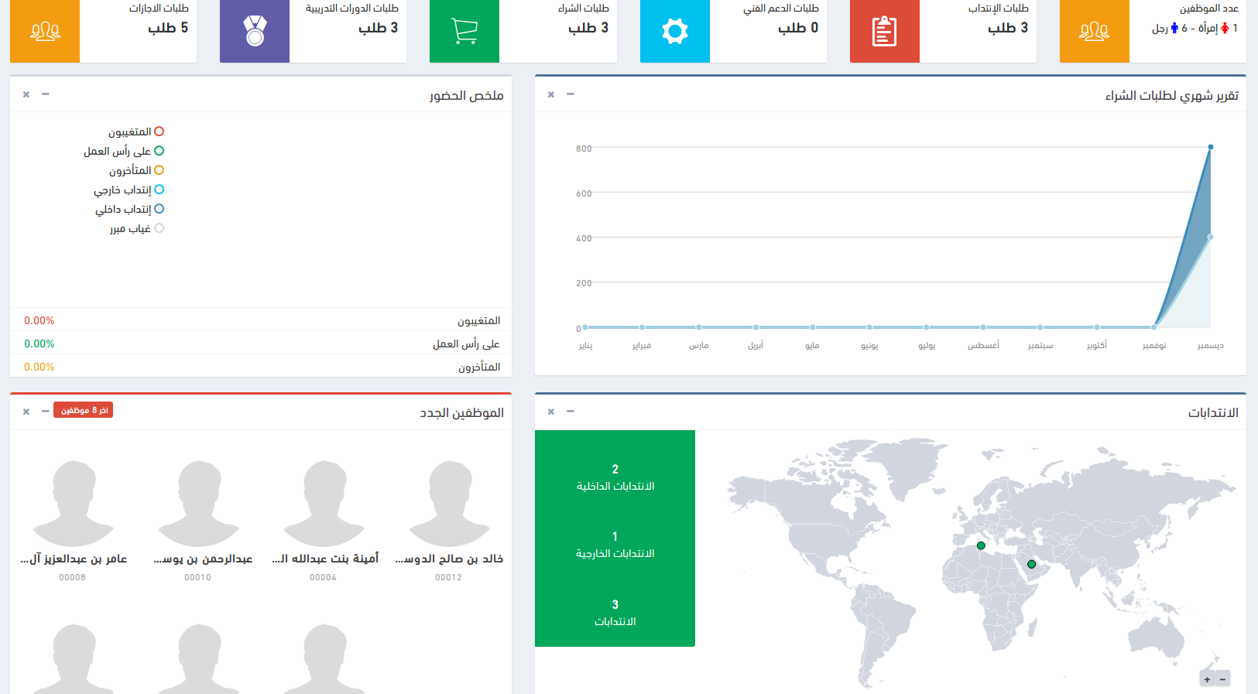Click the red delegation requests clipboard icon
The width and height of the screenshot is (1258, 694).
click(884, 32)
